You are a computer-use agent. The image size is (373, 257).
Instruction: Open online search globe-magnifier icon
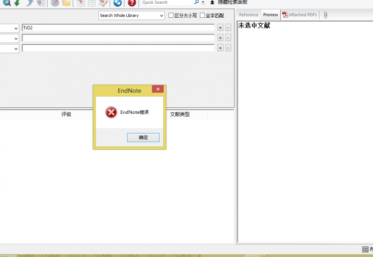(7, 3)
